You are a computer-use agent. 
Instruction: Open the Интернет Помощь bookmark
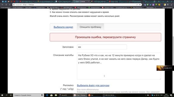[x=108, y=8]
